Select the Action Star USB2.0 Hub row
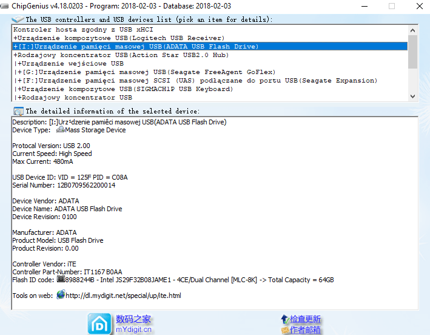 [x=210, y=55]
